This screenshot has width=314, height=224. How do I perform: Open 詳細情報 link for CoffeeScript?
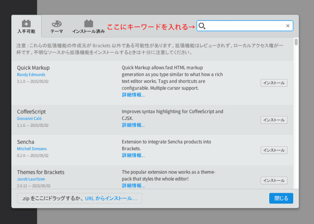133,125
